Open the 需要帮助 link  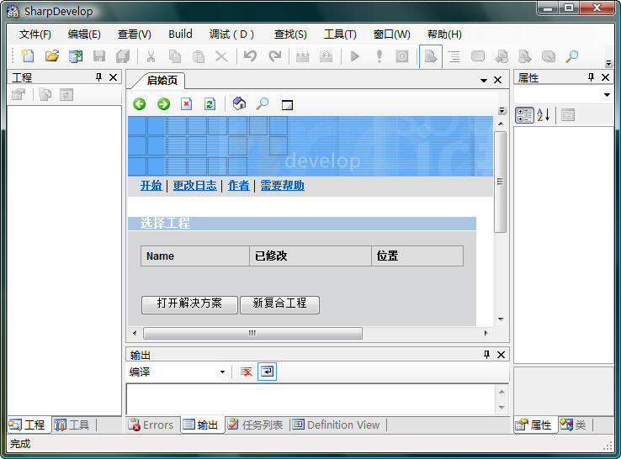point(283,185)
